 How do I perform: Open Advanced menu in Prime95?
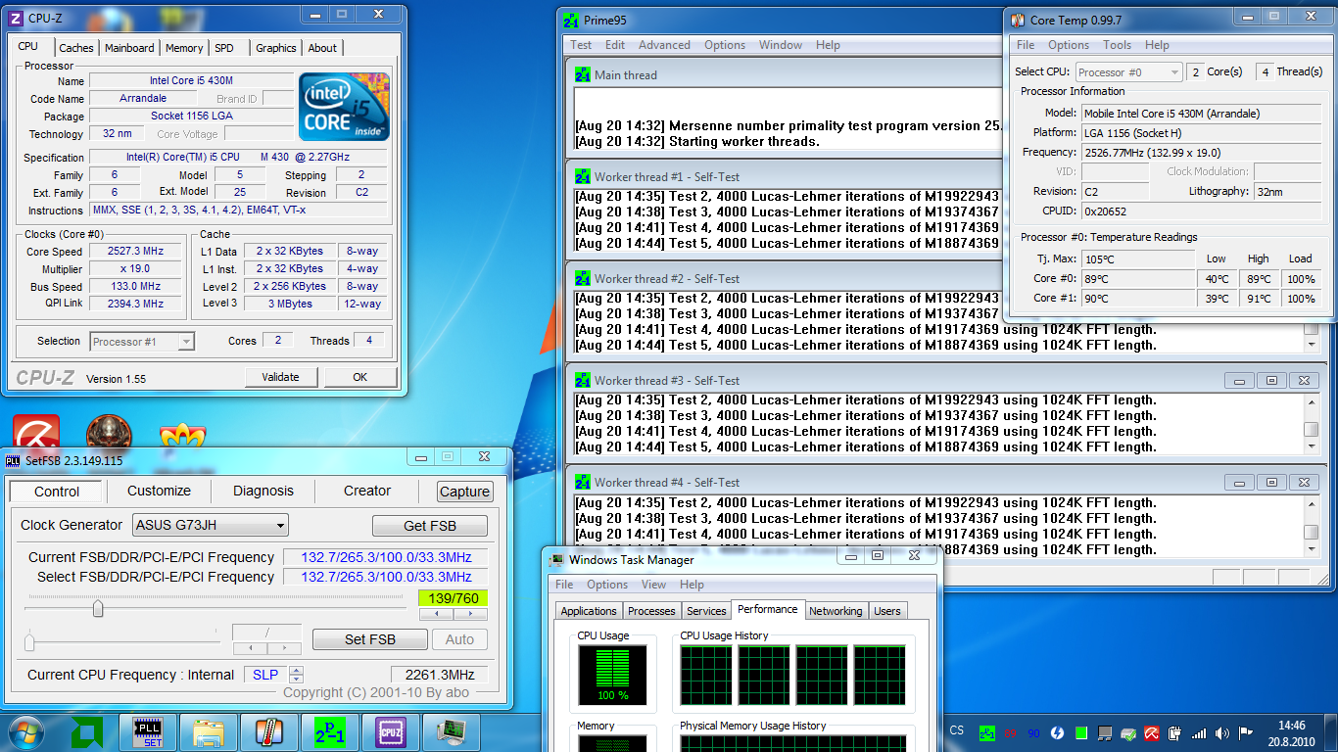[664, 45]
